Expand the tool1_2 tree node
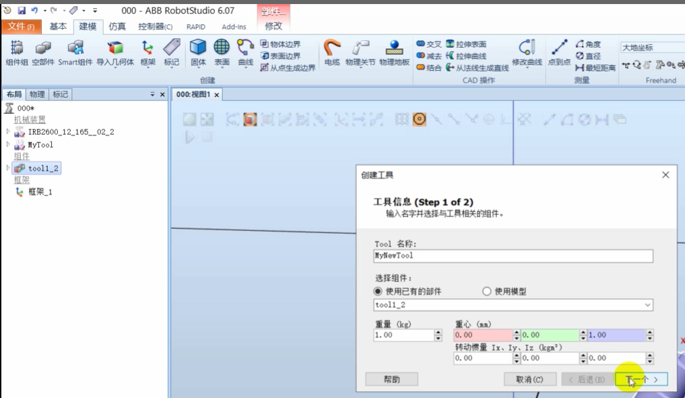This screenshot has height=398, width=685. point(8,168)
